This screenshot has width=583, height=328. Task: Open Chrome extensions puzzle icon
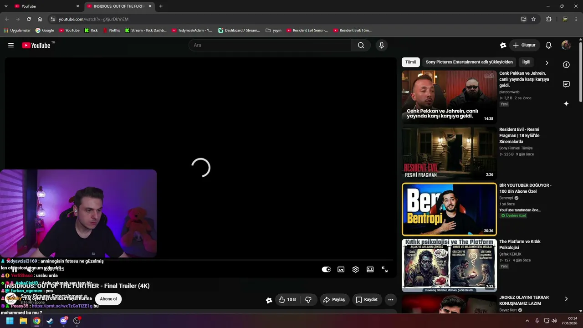pos(549,19)
